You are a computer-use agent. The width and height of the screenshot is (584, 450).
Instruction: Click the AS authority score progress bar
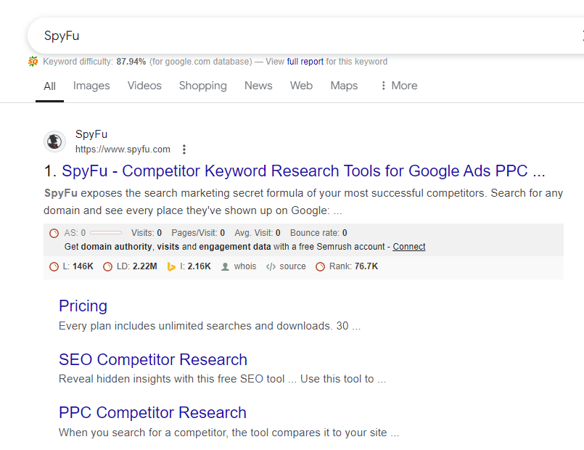(x=106, y=233)
